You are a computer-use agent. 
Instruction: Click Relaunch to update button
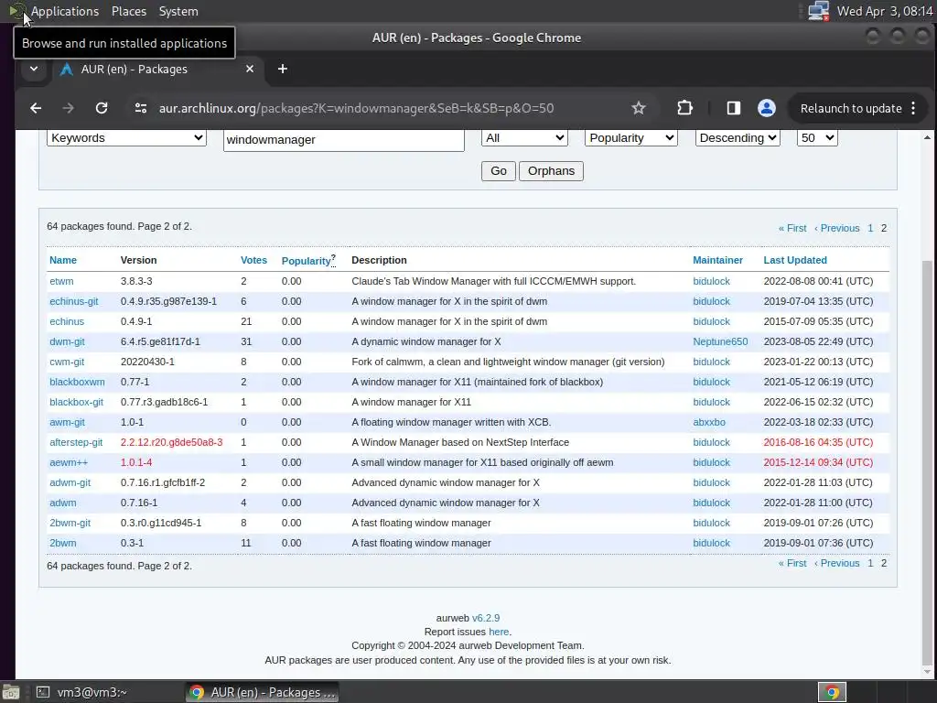[x=851, y=108]
